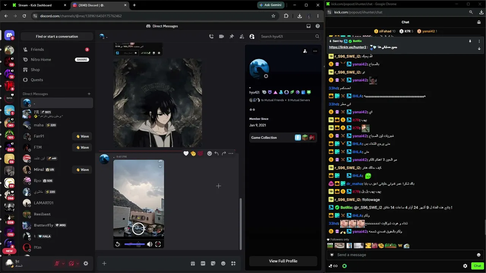Create a new DM with plus icon

tap(89, 94)
